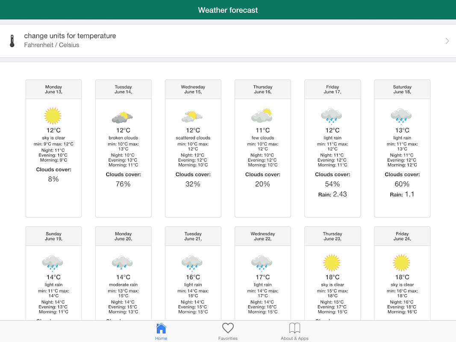Click the 32% clouds cover value
456x342 pixels.
pyautogui.click(x=193, y=184)
